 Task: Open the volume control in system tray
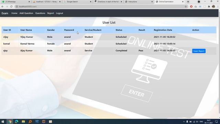coord(197,122)
